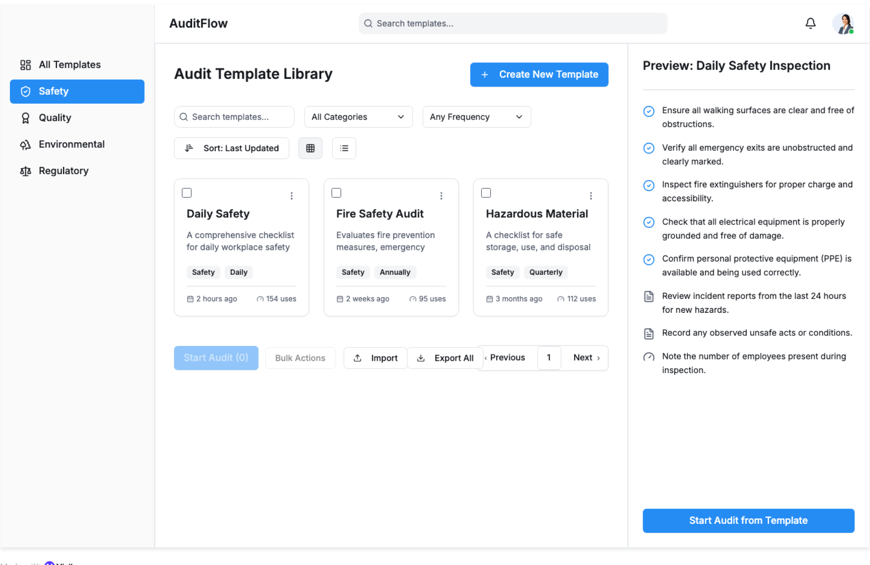
Task: Switch to list view layout
Action: [344, 148]
